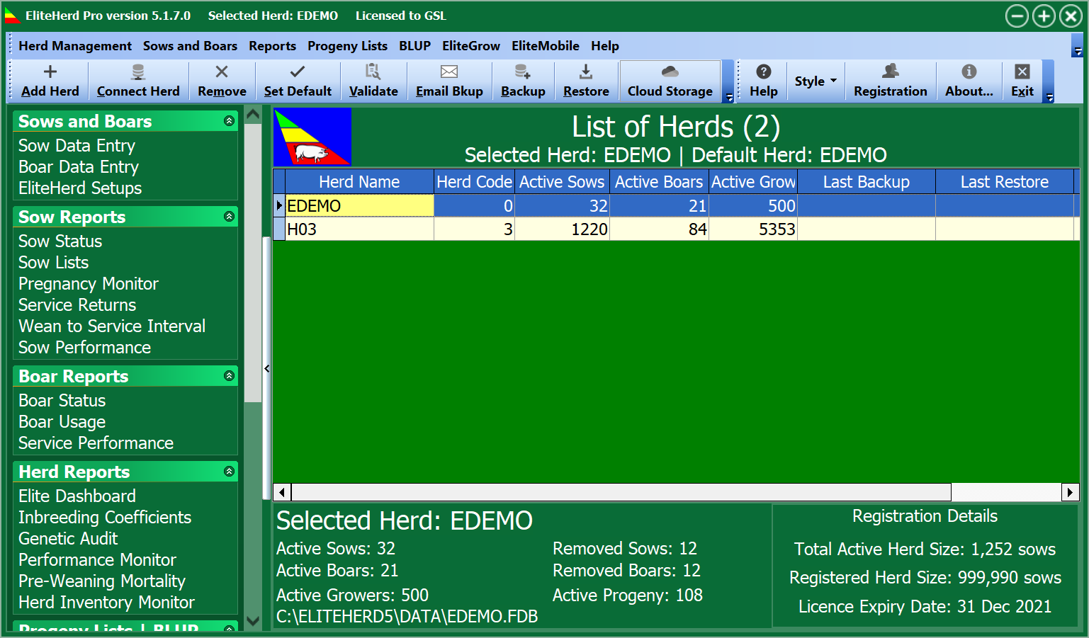Open Cloud Storage
Image resolution: width=1089 pixels, height=638 pixels.
pos(670,81)
